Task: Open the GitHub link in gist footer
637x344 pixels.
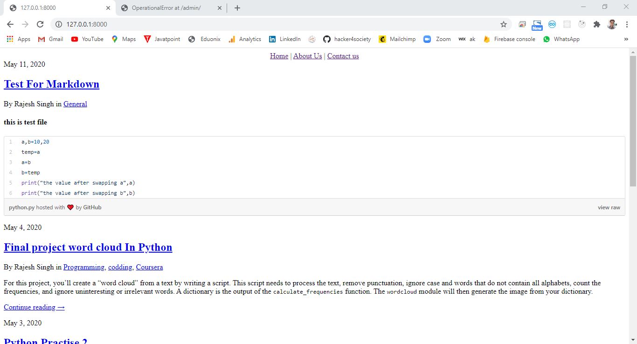Action: coord(92,207)
